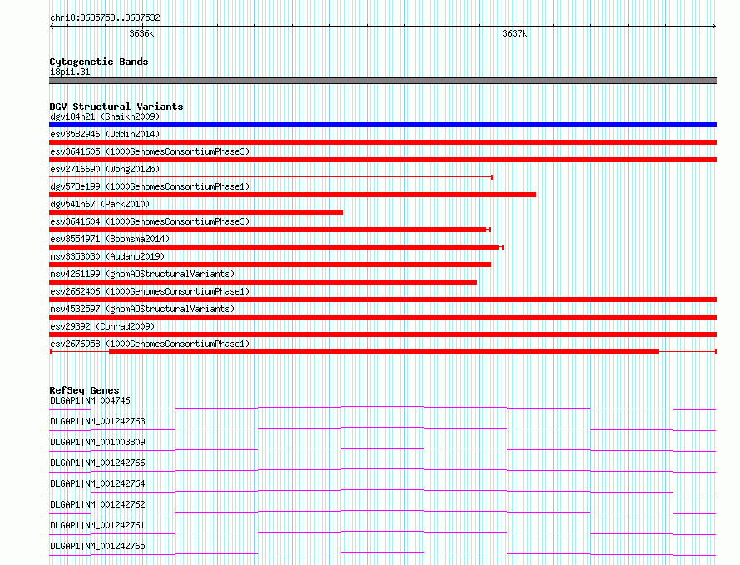
Task: Click the DLGAP1|NM_001242766 transcript label
Action: (x=97, y=463)
